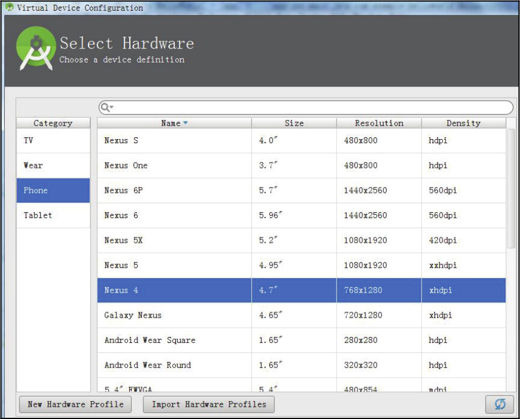
Task: Toggle the Name column sort arrow
Action: [185, 123]
